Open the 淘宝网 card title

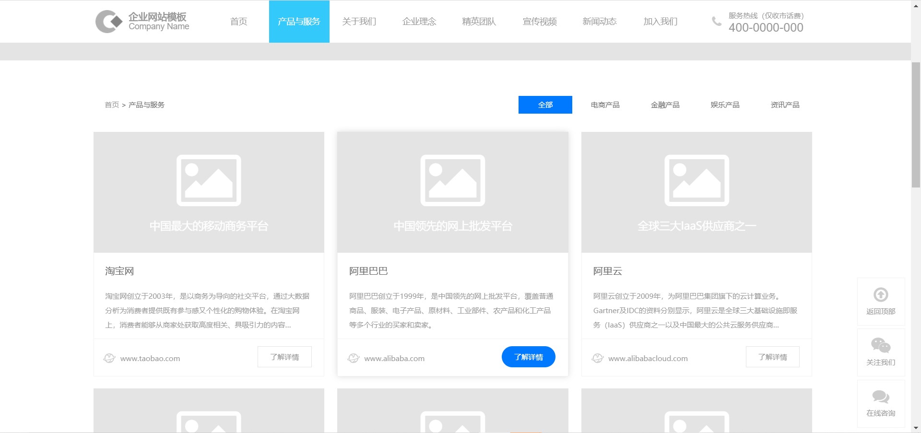pyautogui.click(x=119, y=271)
